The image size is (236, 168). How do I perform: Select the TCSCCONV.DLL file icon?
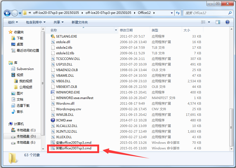click(53, 59)
